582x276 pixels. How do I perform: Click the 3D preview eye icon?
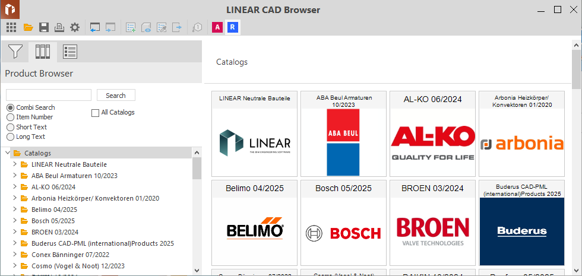point(146,27)
